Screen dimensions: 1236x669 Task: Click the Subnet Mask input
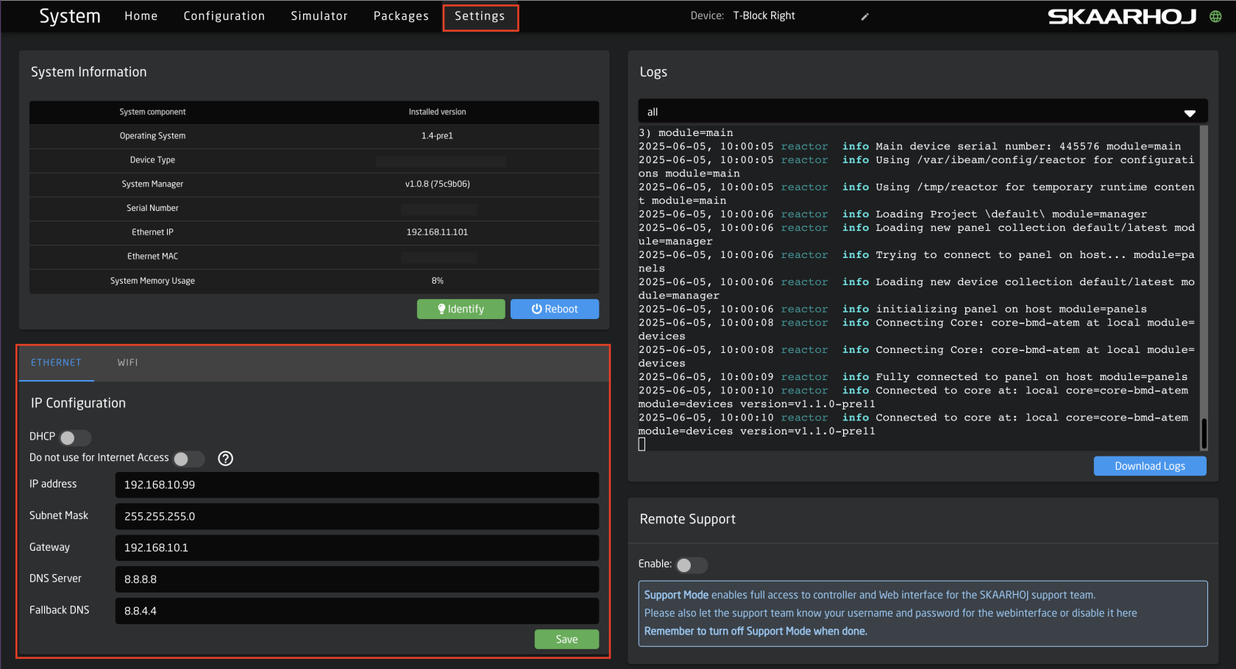[x=357, y=517]
